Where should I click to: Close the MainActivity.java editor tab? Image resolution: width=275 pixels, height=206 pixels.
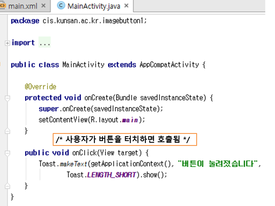coord(127,6)
